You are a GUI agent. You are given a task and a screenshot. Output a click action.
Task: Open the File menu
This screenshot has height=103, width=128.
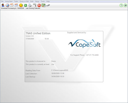pos(2,2)
